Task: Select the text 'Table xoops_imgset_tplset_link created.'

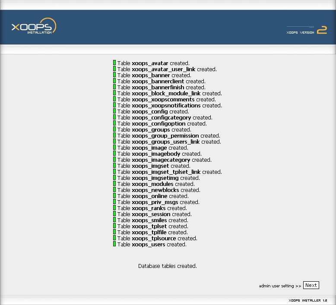Action: 169,172
